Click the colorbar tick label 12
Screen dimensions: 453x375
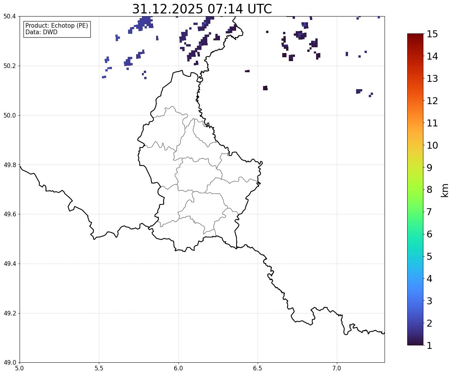(x=432, y=101)
